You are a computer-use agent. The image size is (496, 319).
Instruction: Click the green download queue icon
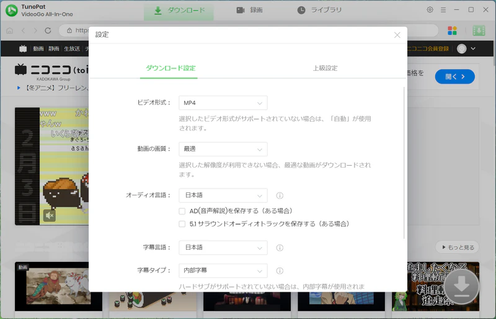click(479, 31)
